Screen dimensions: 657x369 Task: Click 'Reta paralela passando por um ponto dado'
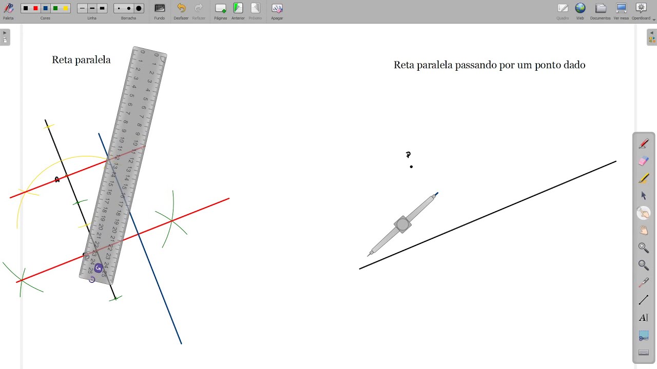click(x=489, y=65)
